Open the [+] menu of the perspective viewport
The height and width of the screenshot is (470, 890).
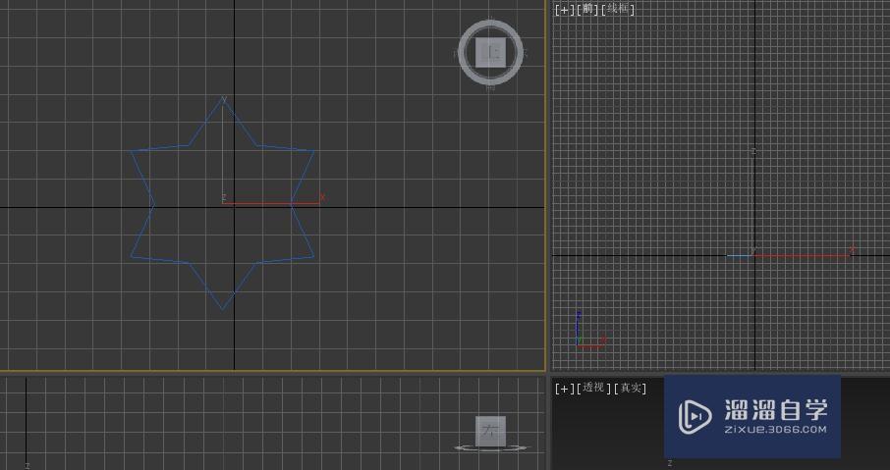pos(565,389)
